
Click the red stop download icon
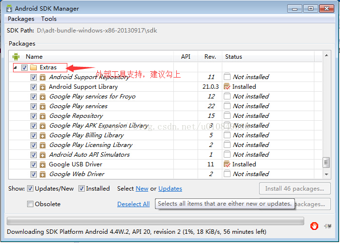point(314,226)
